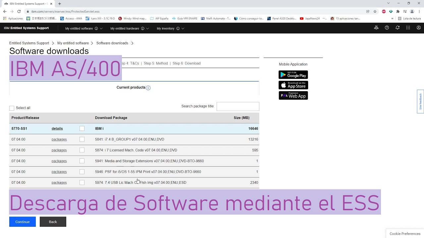Open the notifications bell icon

pyautogui.click(x=397, y=28)
